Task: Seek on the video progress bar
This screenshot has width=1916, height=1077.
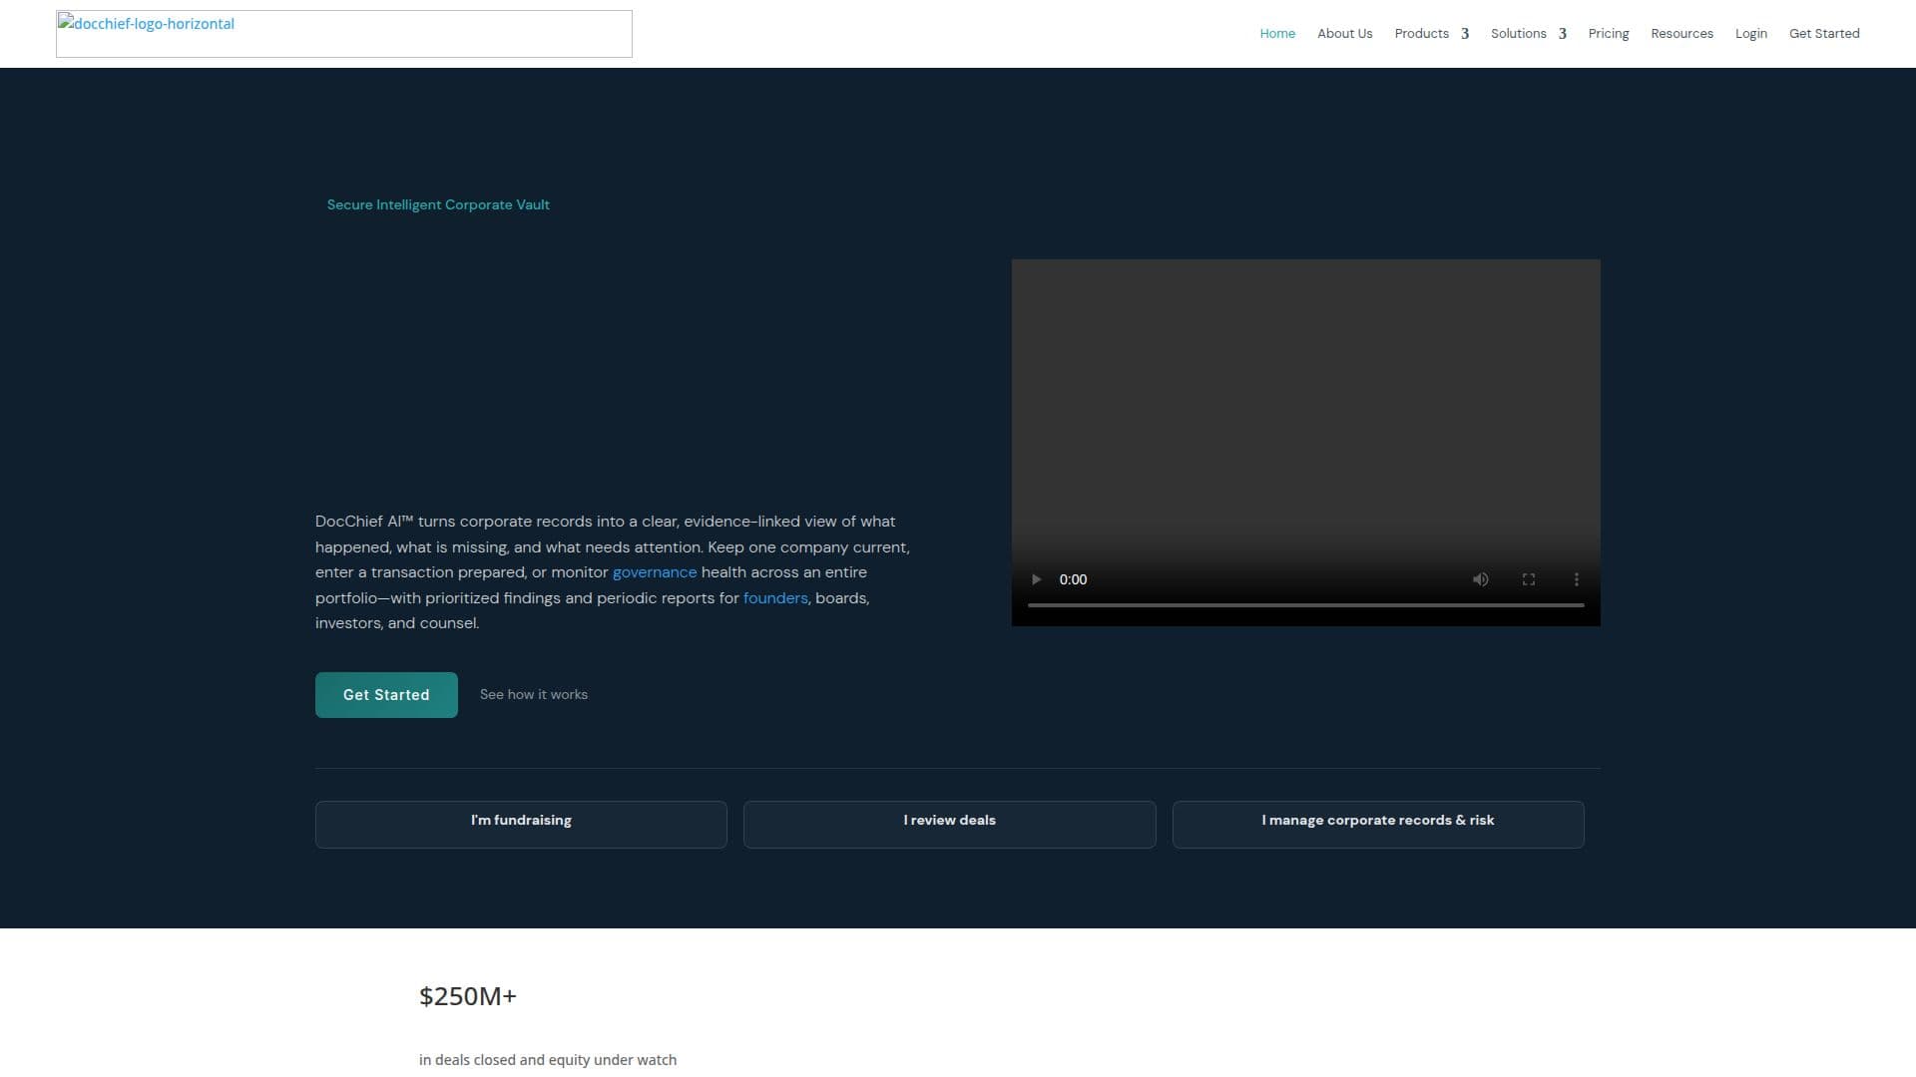Action: [1305, 605]
